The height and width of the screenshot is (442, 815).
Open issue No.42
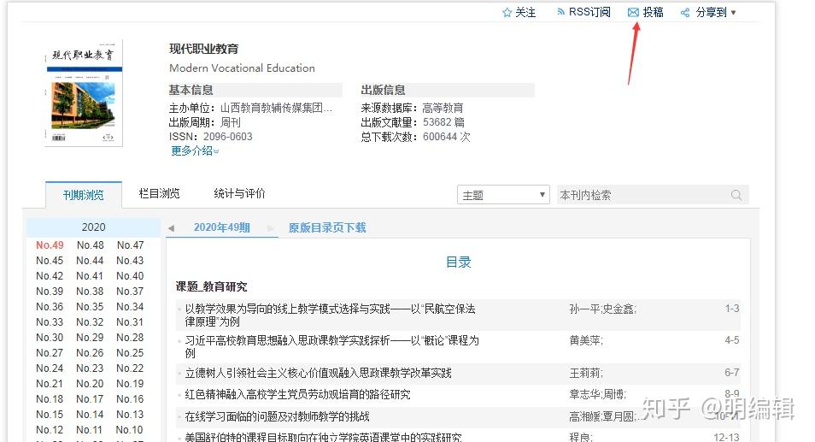(x=50, y=276)
